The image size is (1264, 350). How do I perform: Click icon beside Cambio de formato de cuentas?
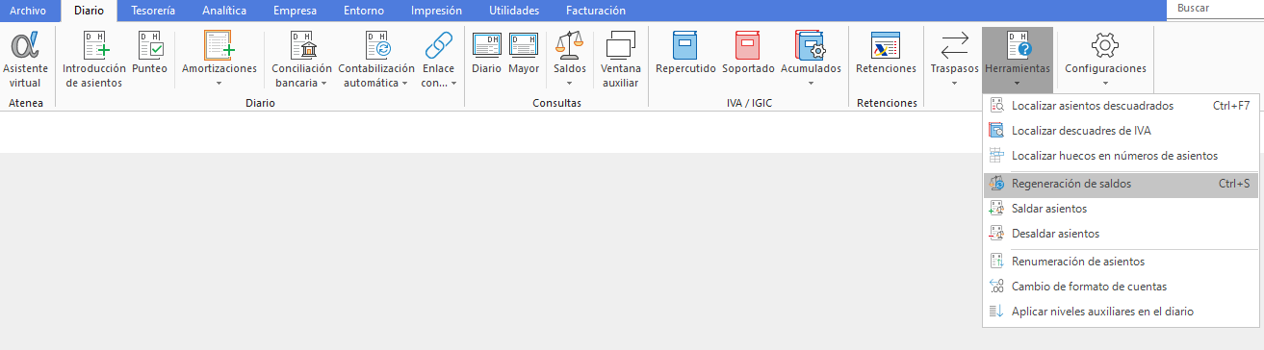(996, 287)
